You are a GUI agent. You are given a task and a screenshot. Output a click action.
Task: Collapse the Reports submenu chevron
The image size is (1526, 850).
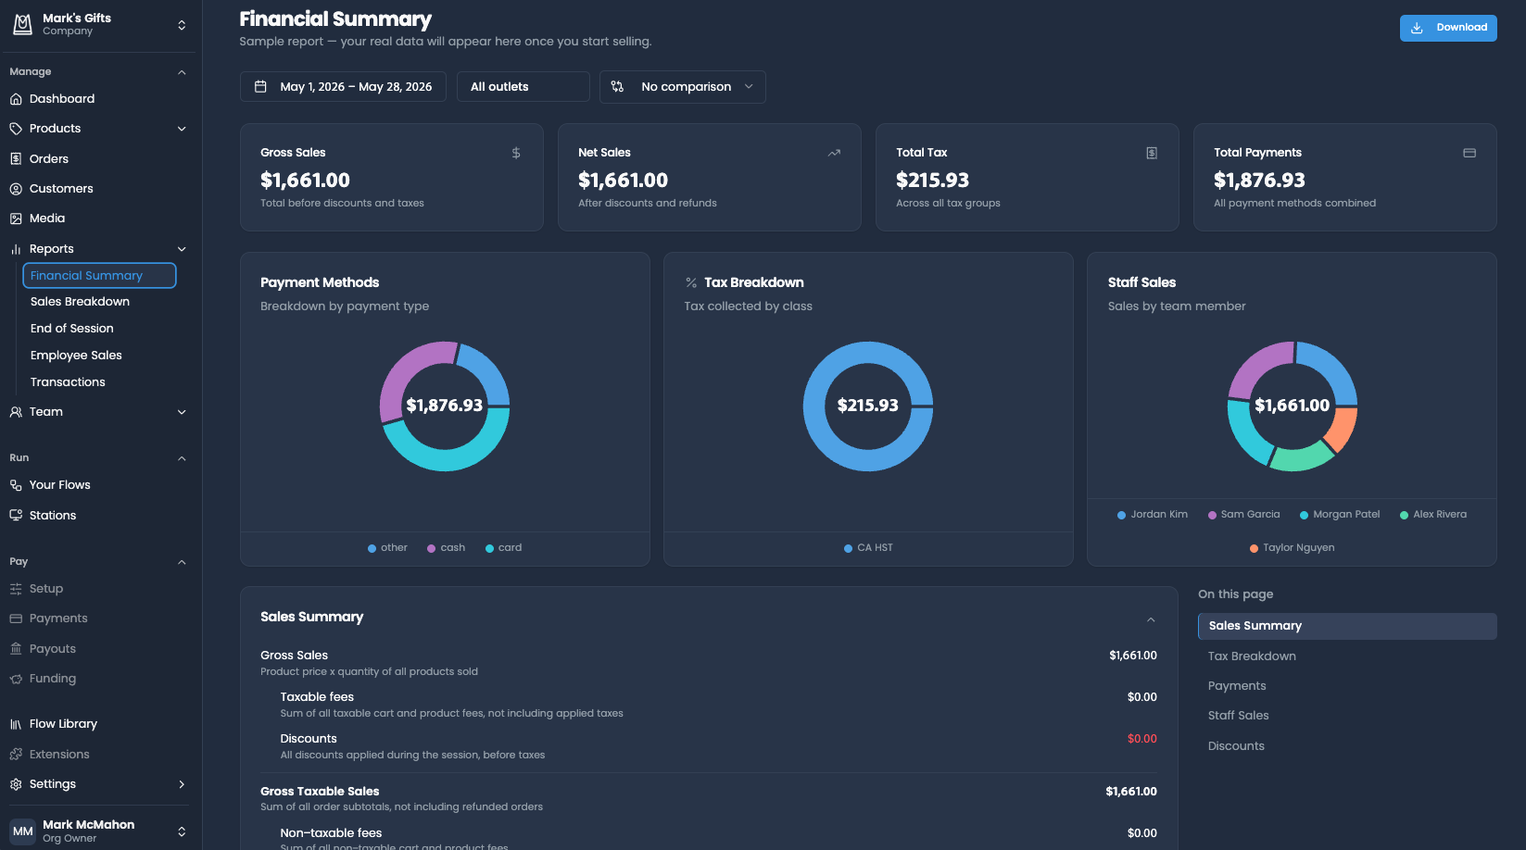coord(182,249)
